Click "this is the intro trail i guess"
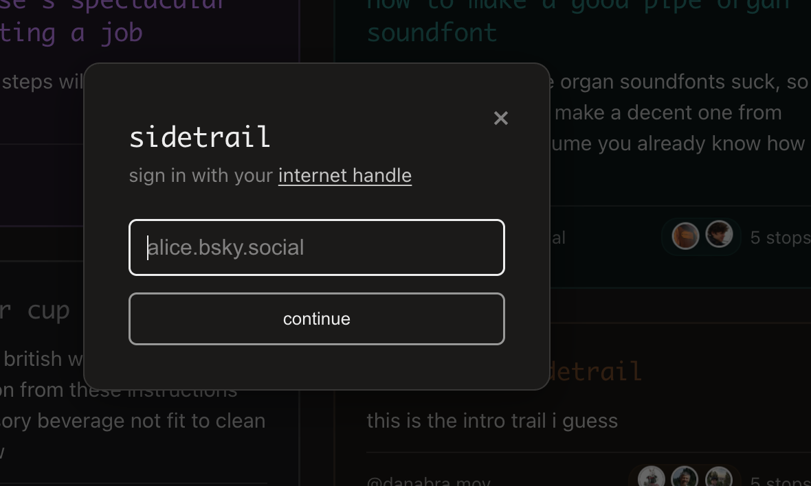 492,421
